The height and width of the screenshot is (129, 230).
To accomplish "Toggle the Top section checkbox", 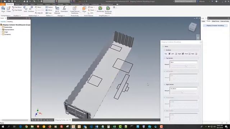I will [169, 54].
